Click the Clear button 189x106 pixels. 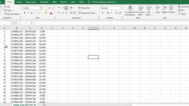coord(183,14)
